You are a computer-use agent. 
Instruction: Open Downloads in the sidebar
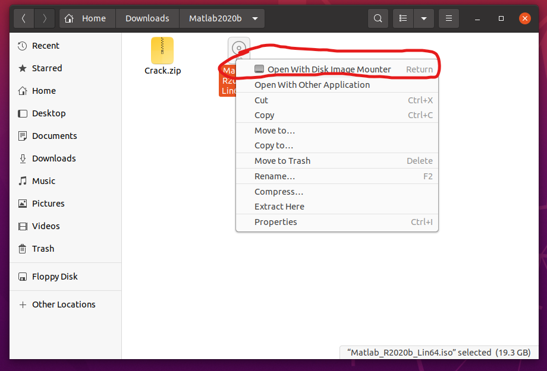65,158
